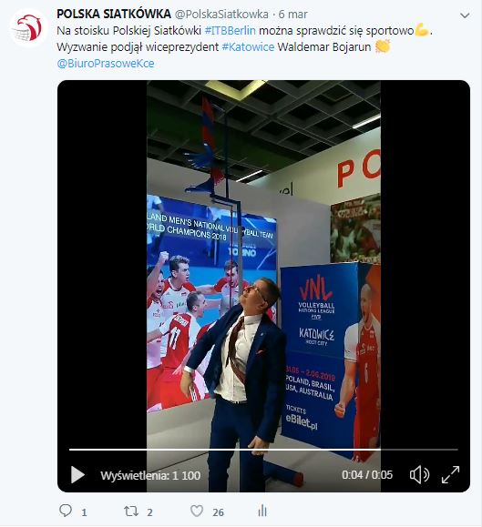Expand the video to fullscreen

click(450, 474)
